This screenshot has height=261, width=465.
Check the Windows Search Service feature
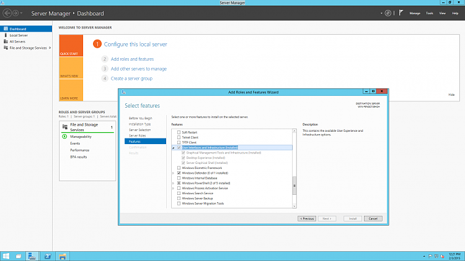click(x=179, y=193)
